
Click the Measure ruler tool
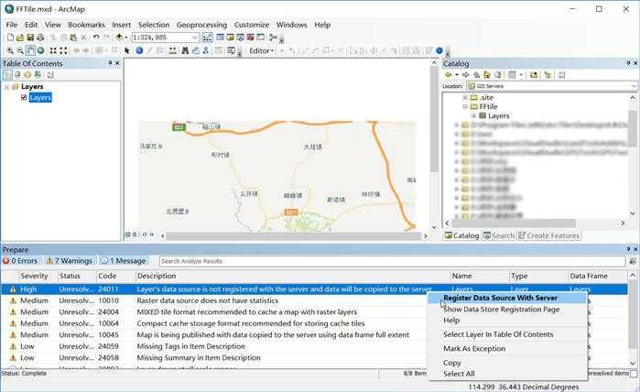coord(173,50)
